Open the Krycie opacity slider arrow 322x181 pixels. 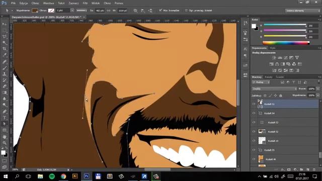(317, 88)
